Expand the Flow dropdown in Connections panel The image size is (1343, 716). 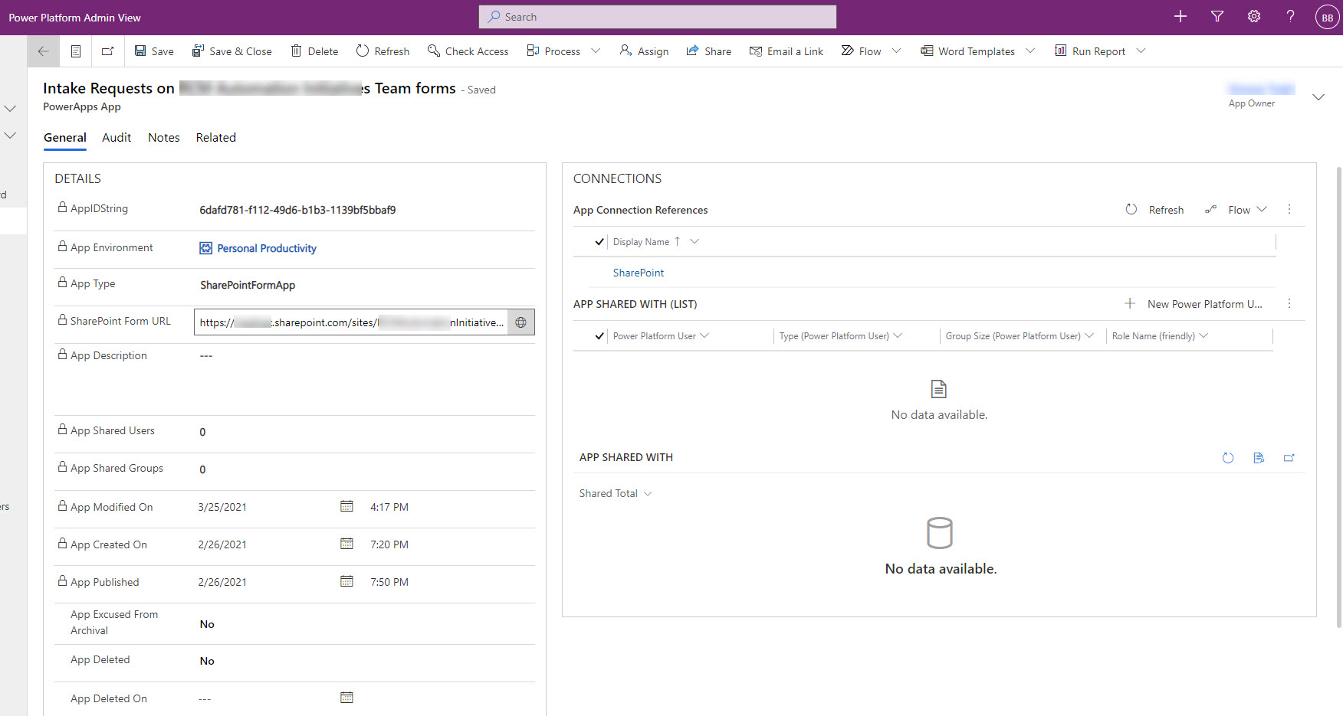pos(1262,209)
